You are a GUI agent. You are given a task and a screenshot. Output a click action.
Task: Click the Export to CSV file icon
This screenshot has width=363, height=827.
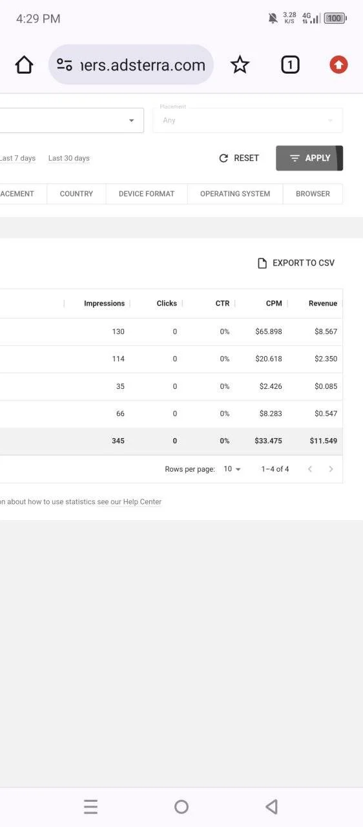click(262, 263)
